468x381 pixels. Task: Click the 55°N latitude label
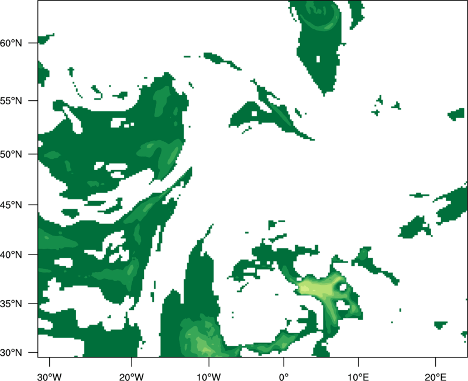pos(11,101)
